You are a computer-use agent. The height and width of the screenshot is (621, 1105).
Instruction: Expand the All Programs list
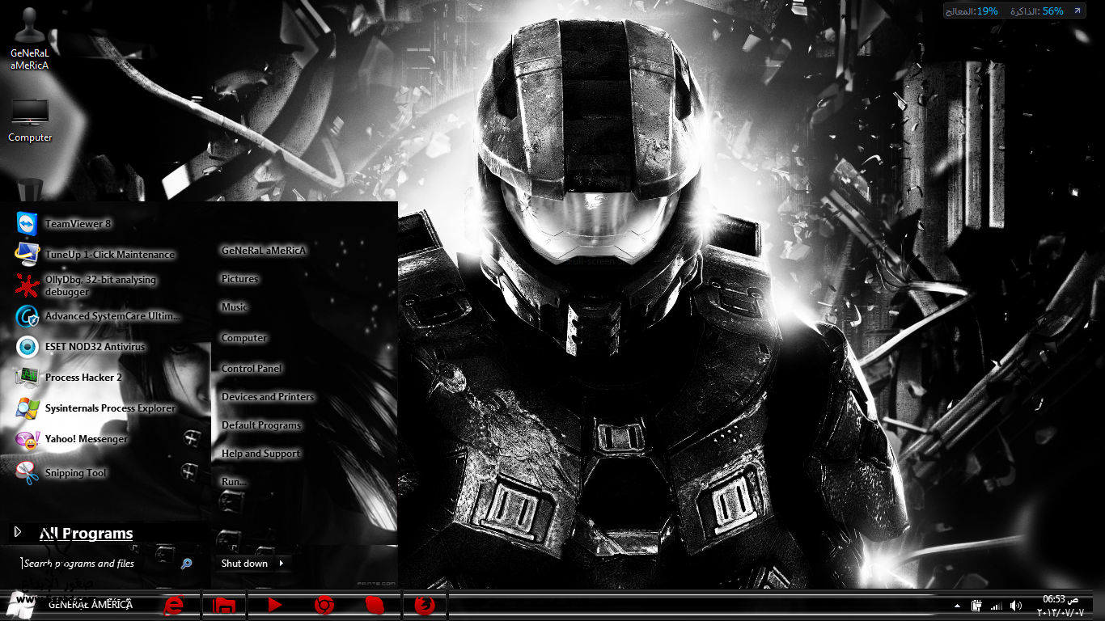(x=85, y=533)
